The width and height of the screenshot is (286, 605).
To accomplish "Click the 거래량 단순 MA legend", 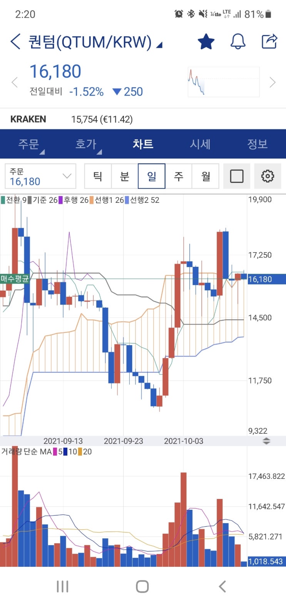I will 46,452.
